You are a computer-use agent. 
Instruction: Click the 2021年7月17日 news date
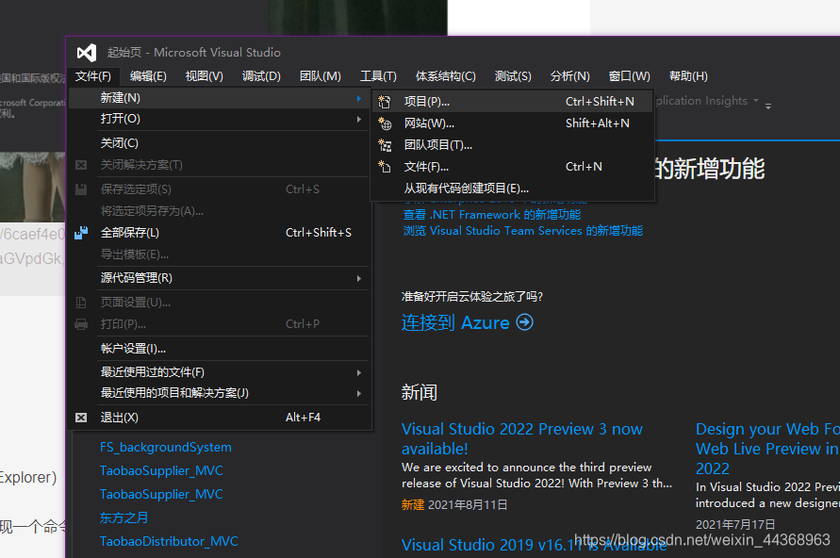pyautogui.click(x=735, y=524)
